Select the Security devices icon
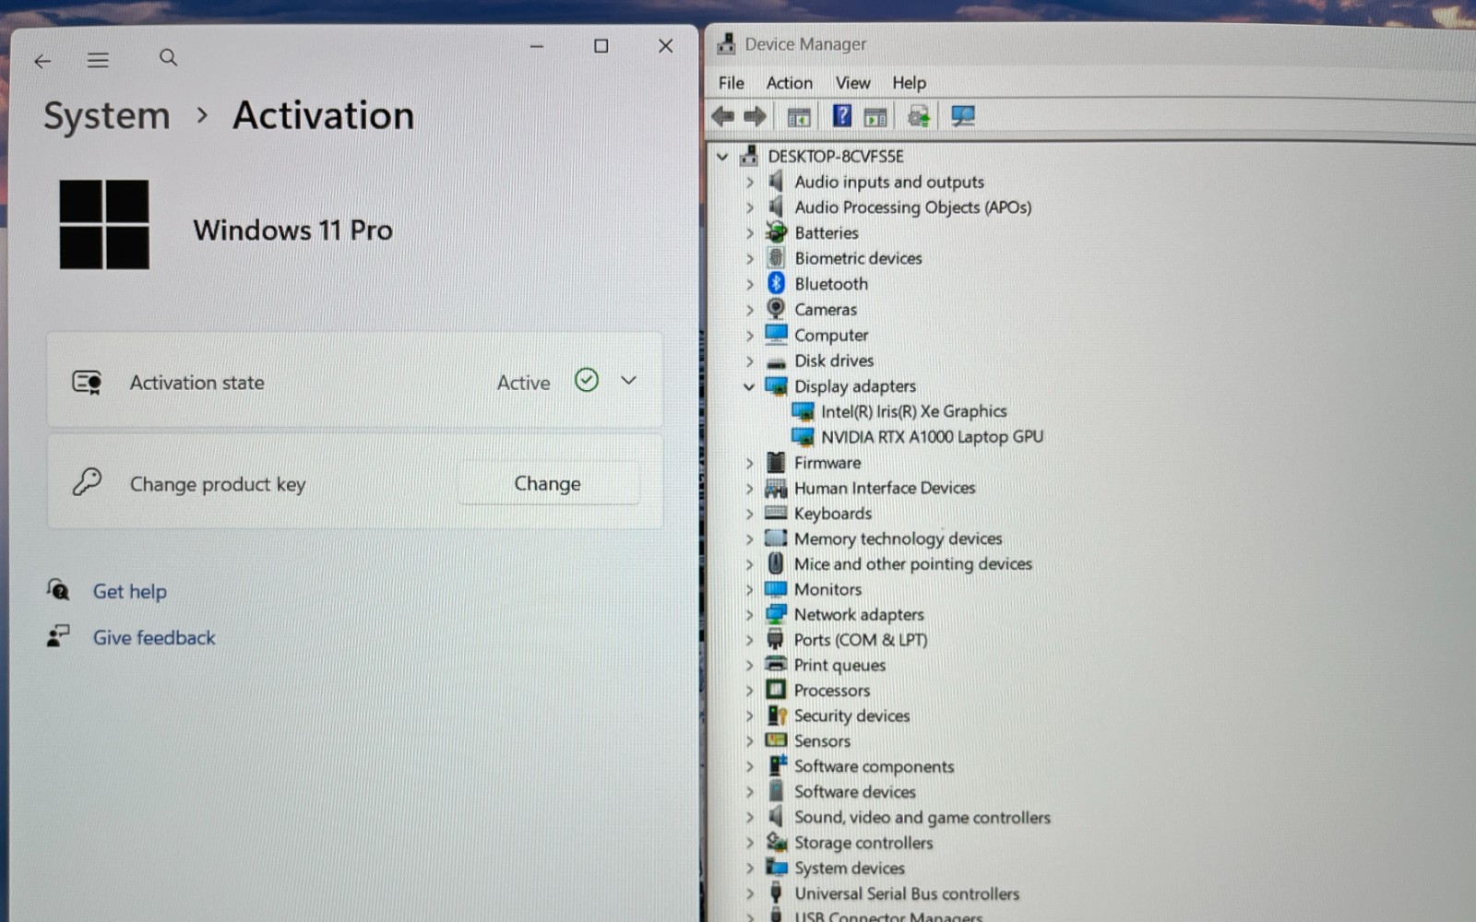The height and width of the screenshot is (922, 1476). 777,715
